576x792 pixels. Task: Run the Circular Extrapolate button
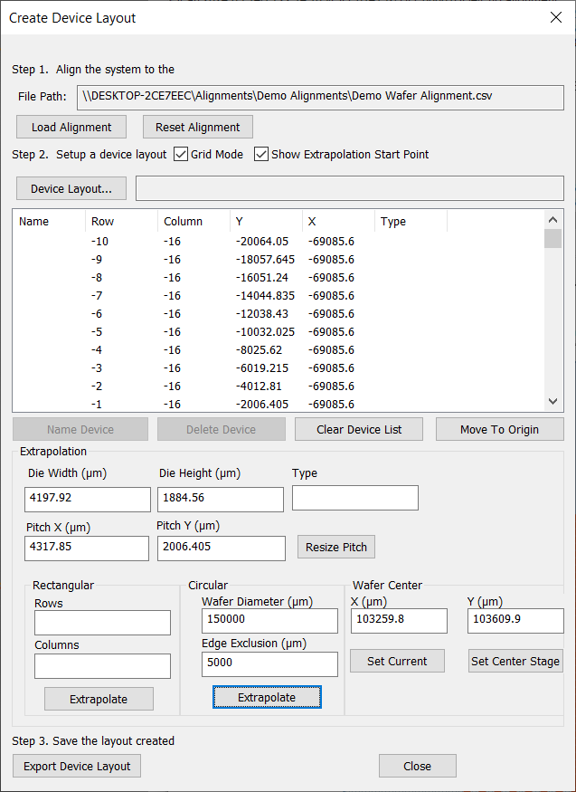(267, 698)
